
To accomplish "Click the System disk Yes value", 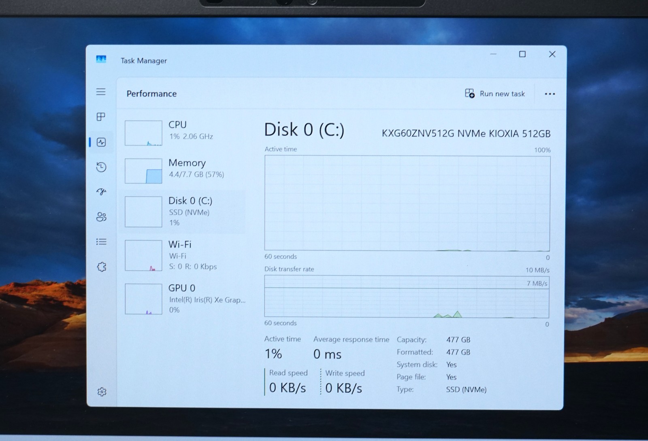I will (x=451, y=365).
